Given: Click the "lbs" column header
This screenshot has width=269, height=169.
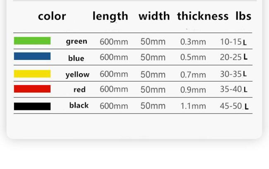Looking at the screenshot, I should pyautogui.click(x=243, y=16).
